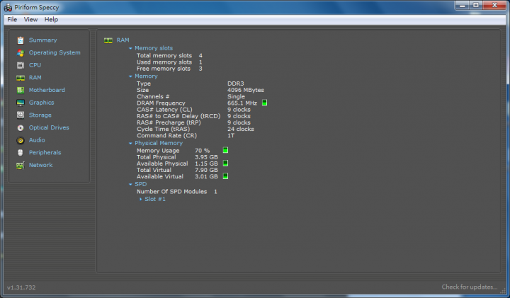Select the RAS# Precharge (tRP) label
The width and height of the screenshot is (510, 298).
click(x=169, y=122)
